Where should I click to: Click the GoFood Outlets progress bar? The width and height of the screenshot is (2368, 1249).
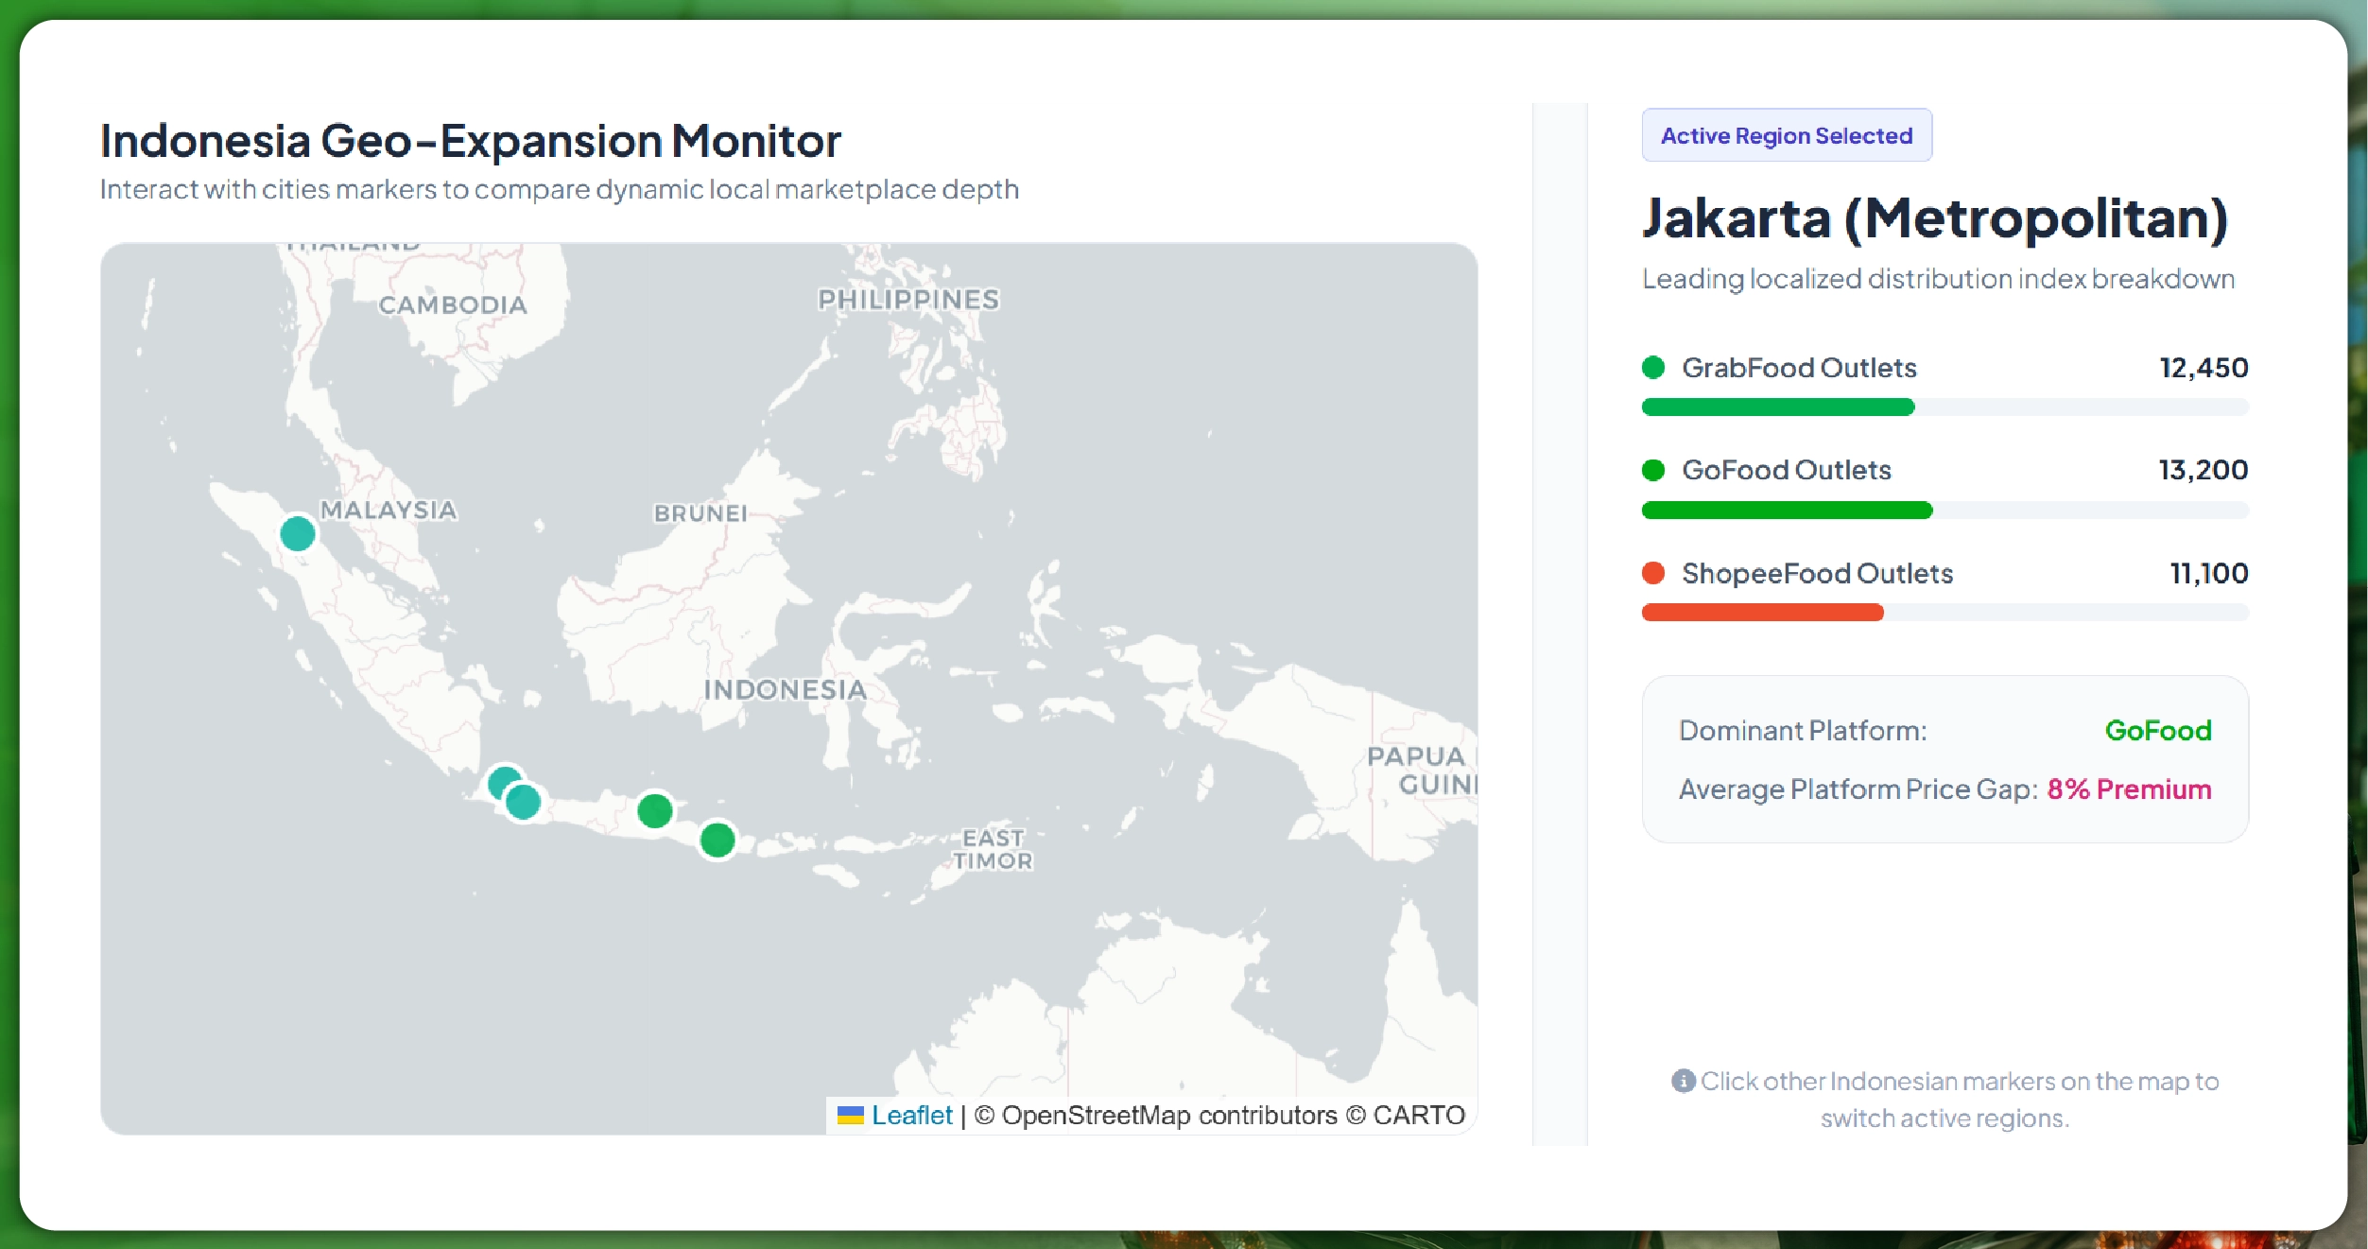1945,511
